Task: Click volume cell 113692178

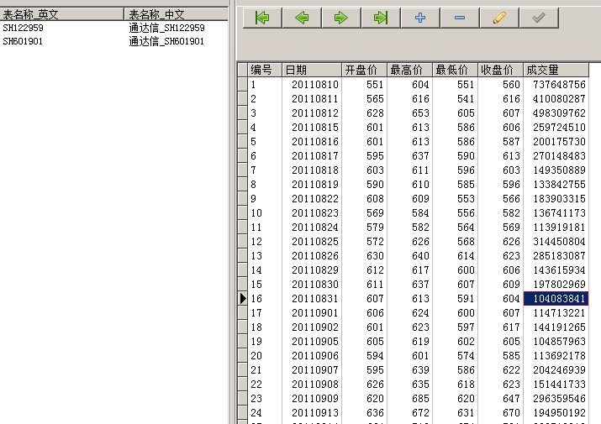Action: pos(556,355)
